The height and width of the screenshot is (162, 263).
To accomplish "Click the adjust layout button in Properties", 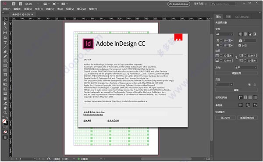I will coord(236,73).
